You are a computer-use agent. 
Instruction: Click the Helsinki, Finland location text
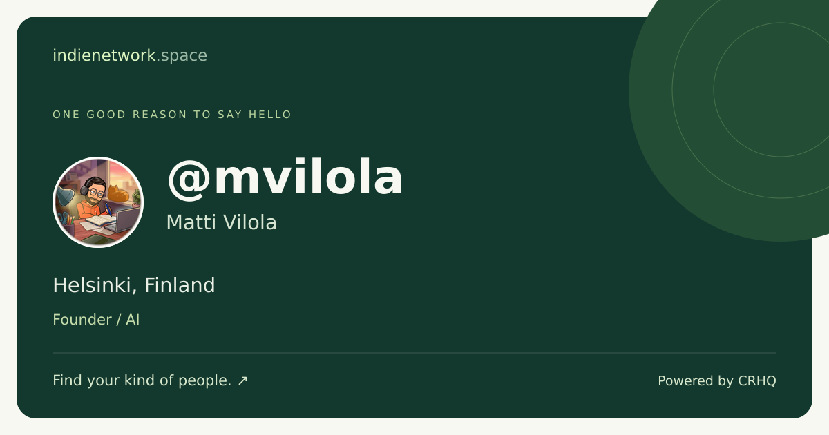coord(134,285)
